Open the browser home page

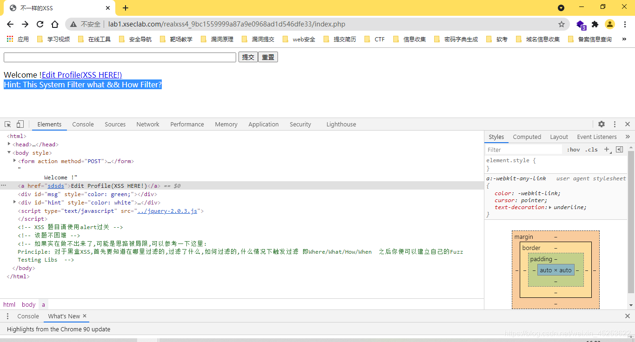click(x=55, y=24)
